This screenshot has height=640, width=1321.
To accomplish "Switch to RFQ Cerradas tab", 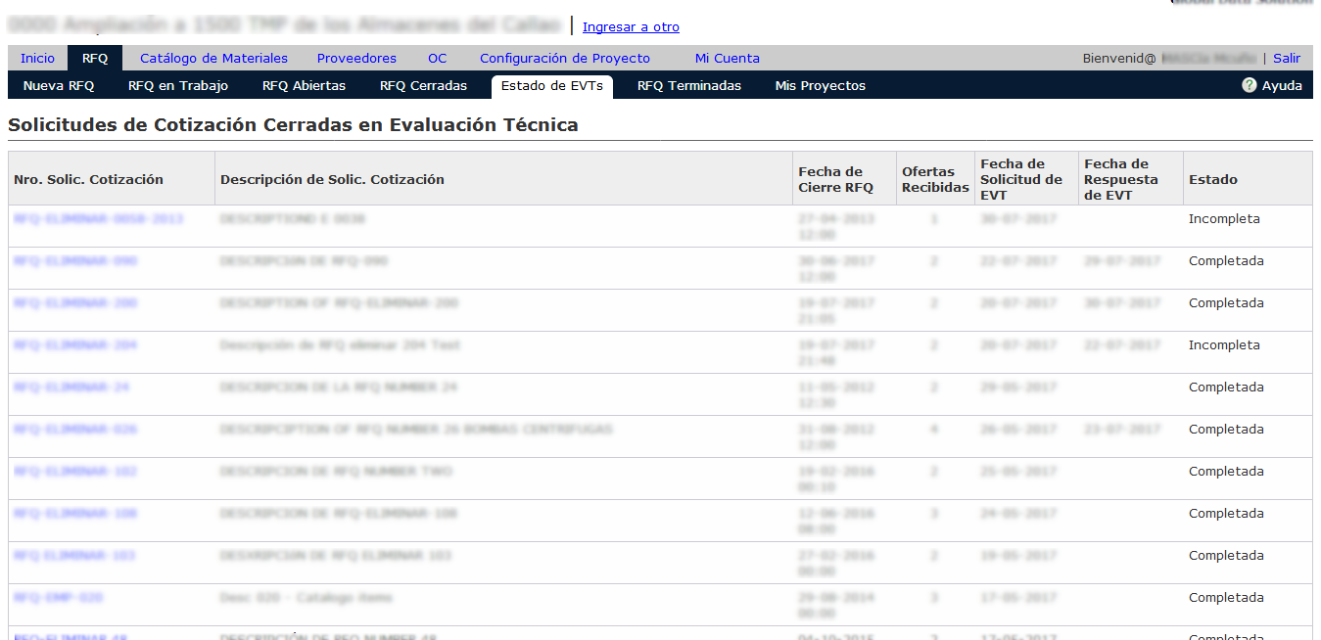I will point(423,85).
